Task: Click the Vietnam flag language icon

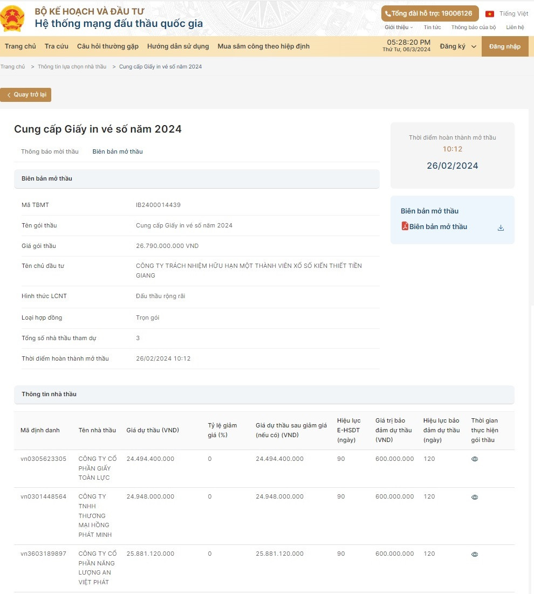Action: point(490,14)
